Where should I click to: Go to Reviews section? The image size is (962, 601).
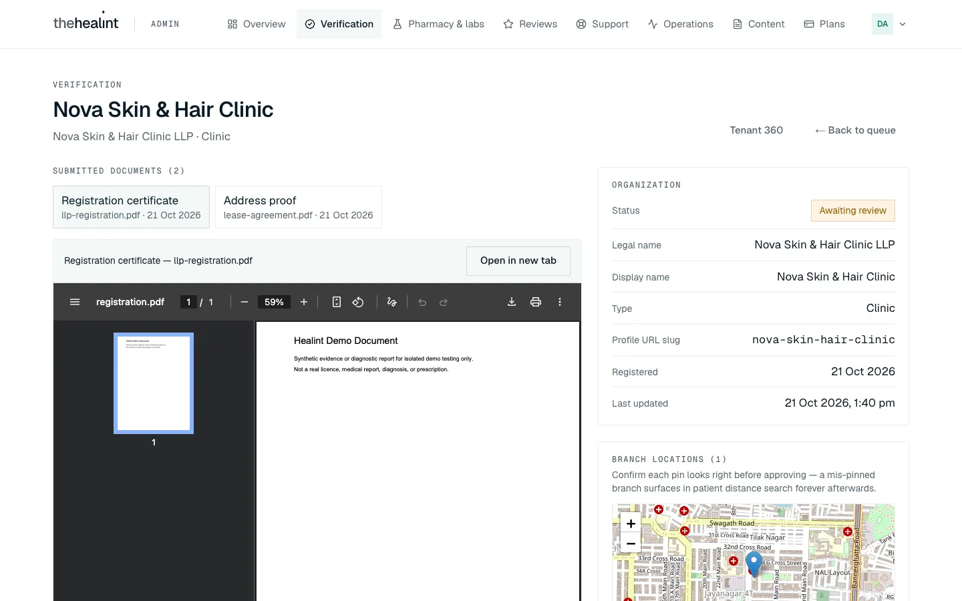pyautogui.click(x=530, y=24)
